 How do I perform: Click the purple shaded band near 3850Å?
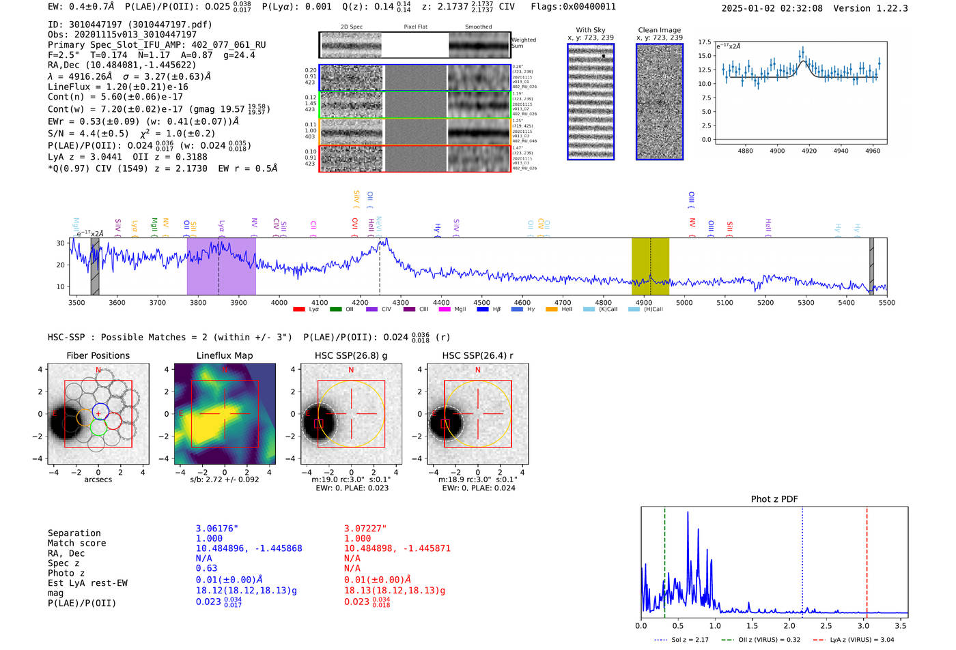click(x=221, y=266)
